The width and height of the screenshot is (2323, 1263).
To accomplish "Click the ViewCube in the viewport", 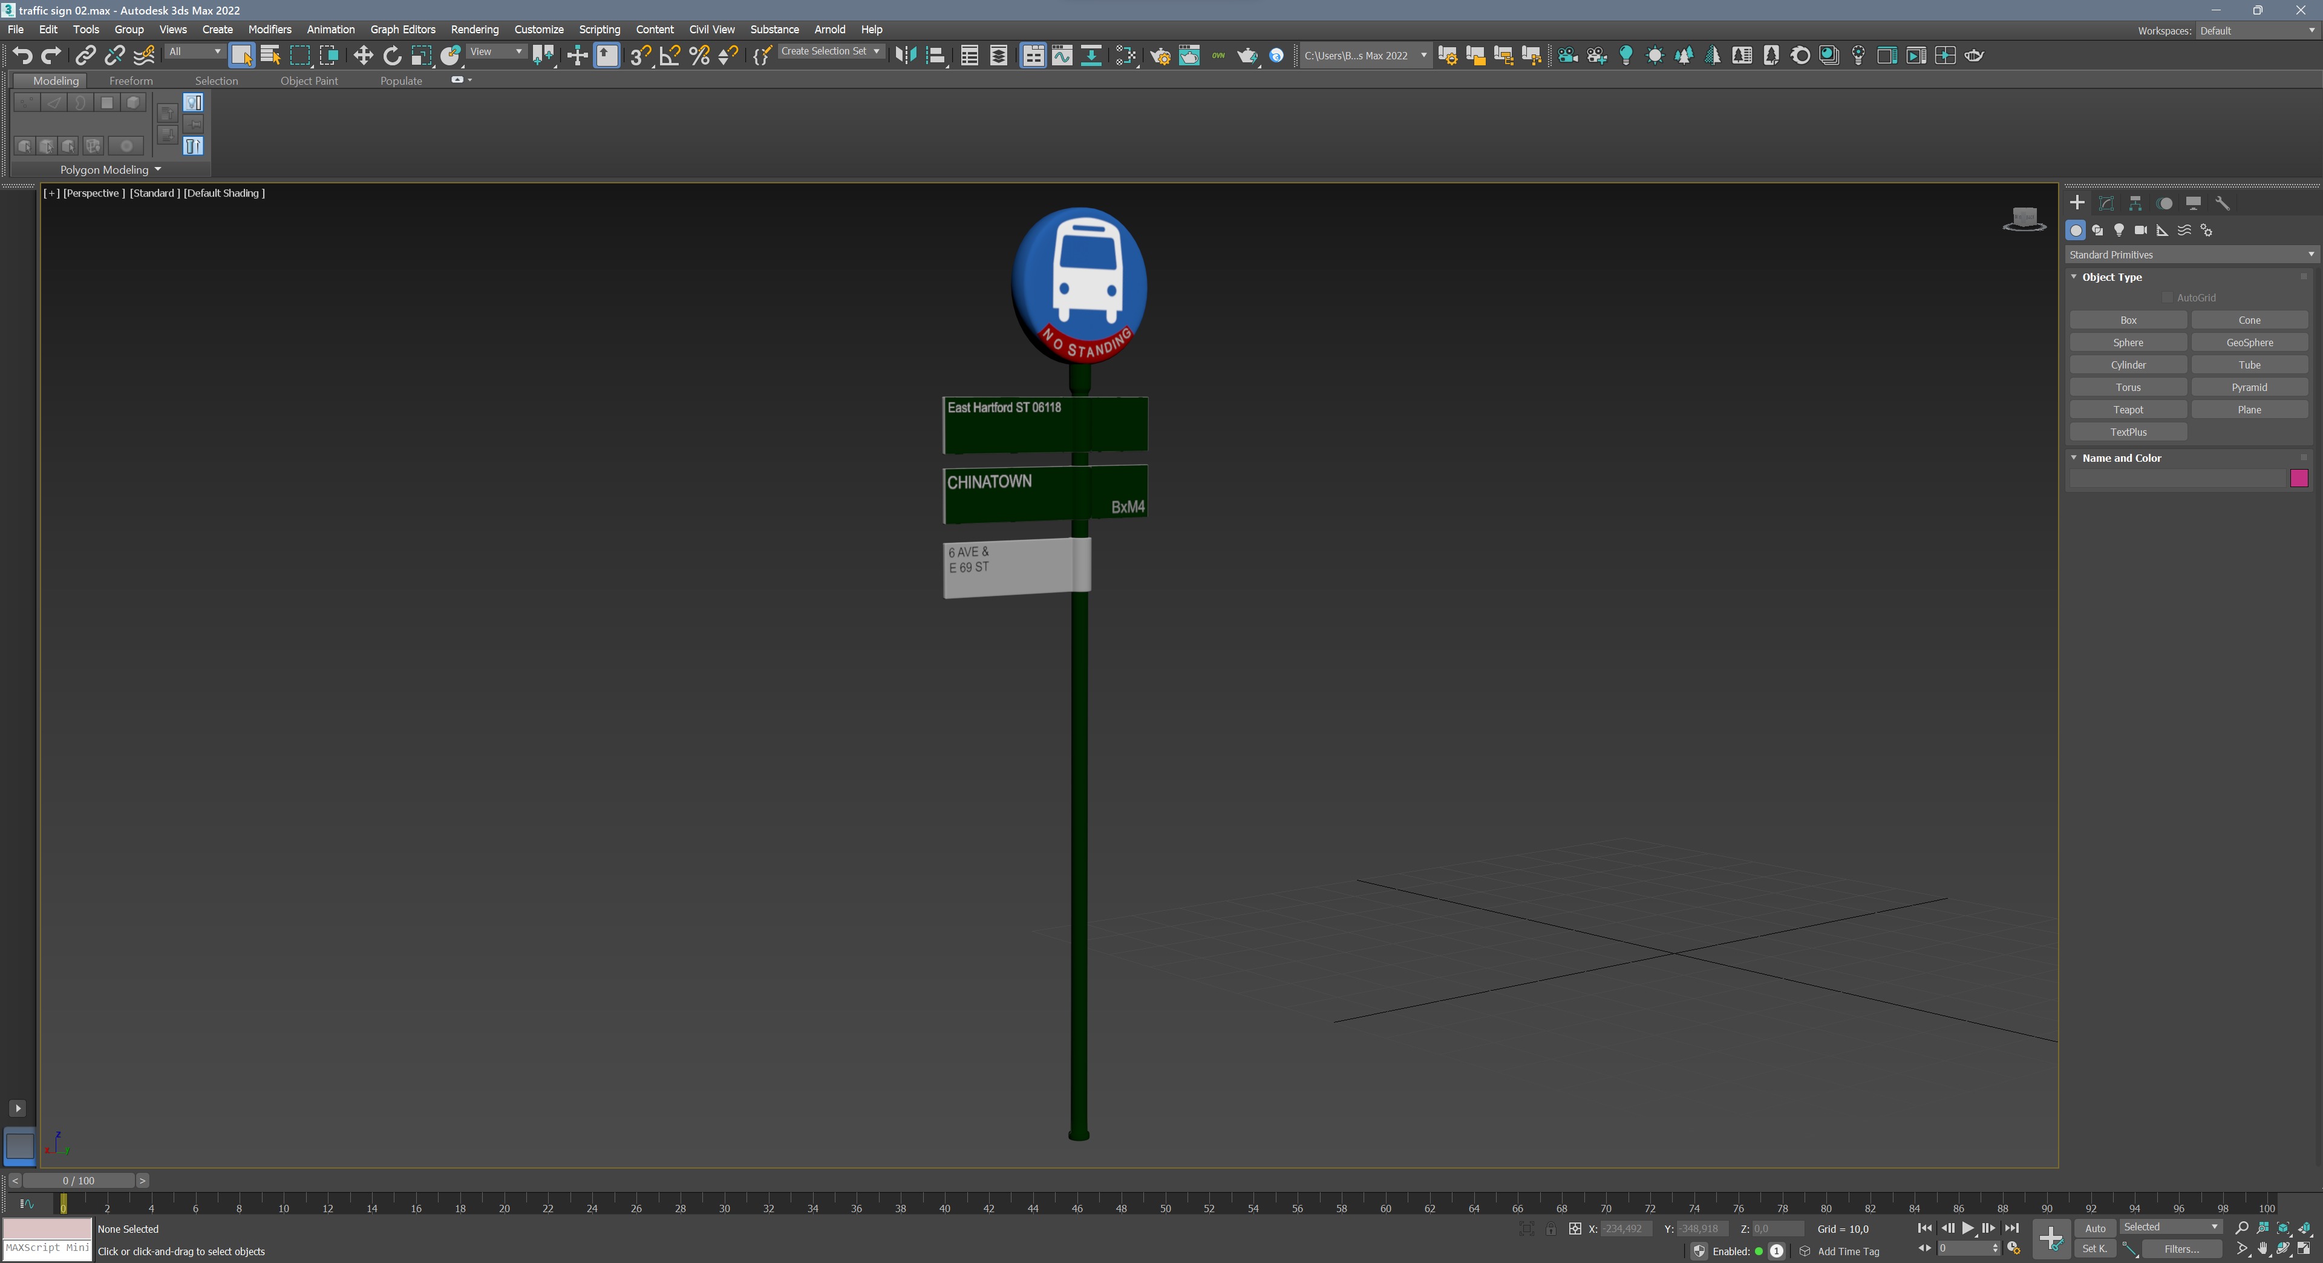I will coord(2025,219).
